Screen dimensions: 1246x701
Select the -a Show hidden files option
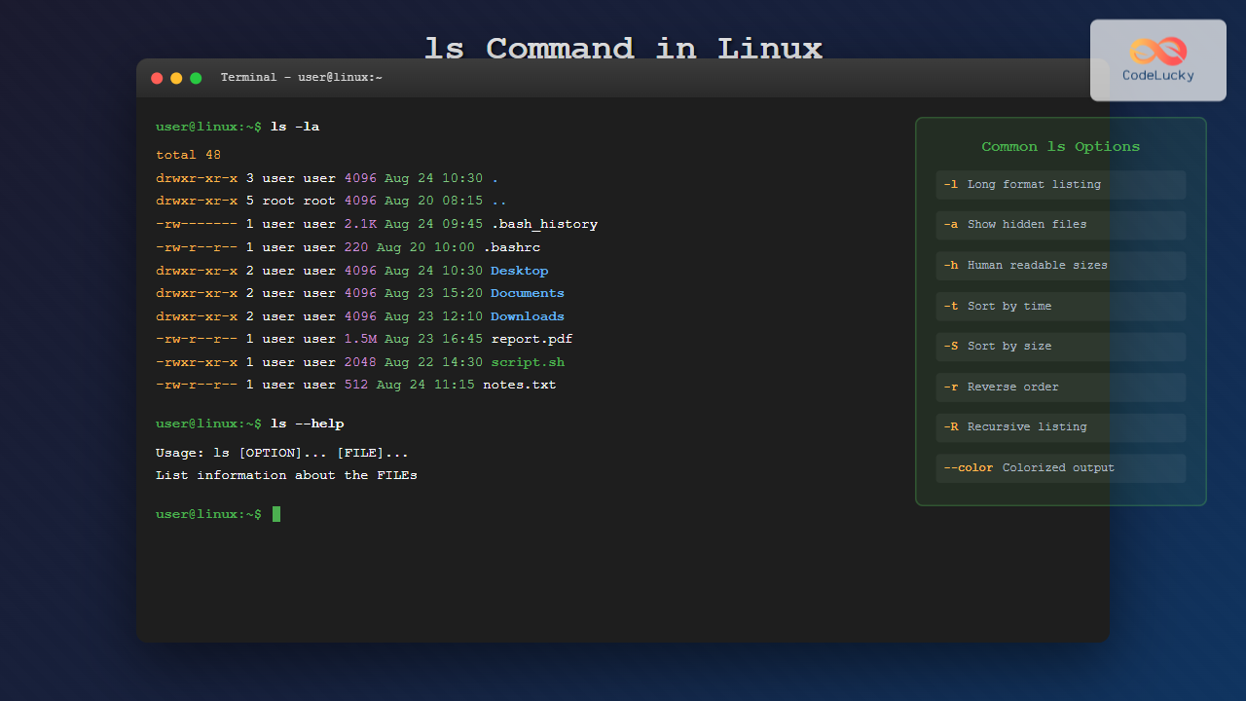coord(1060,225)
